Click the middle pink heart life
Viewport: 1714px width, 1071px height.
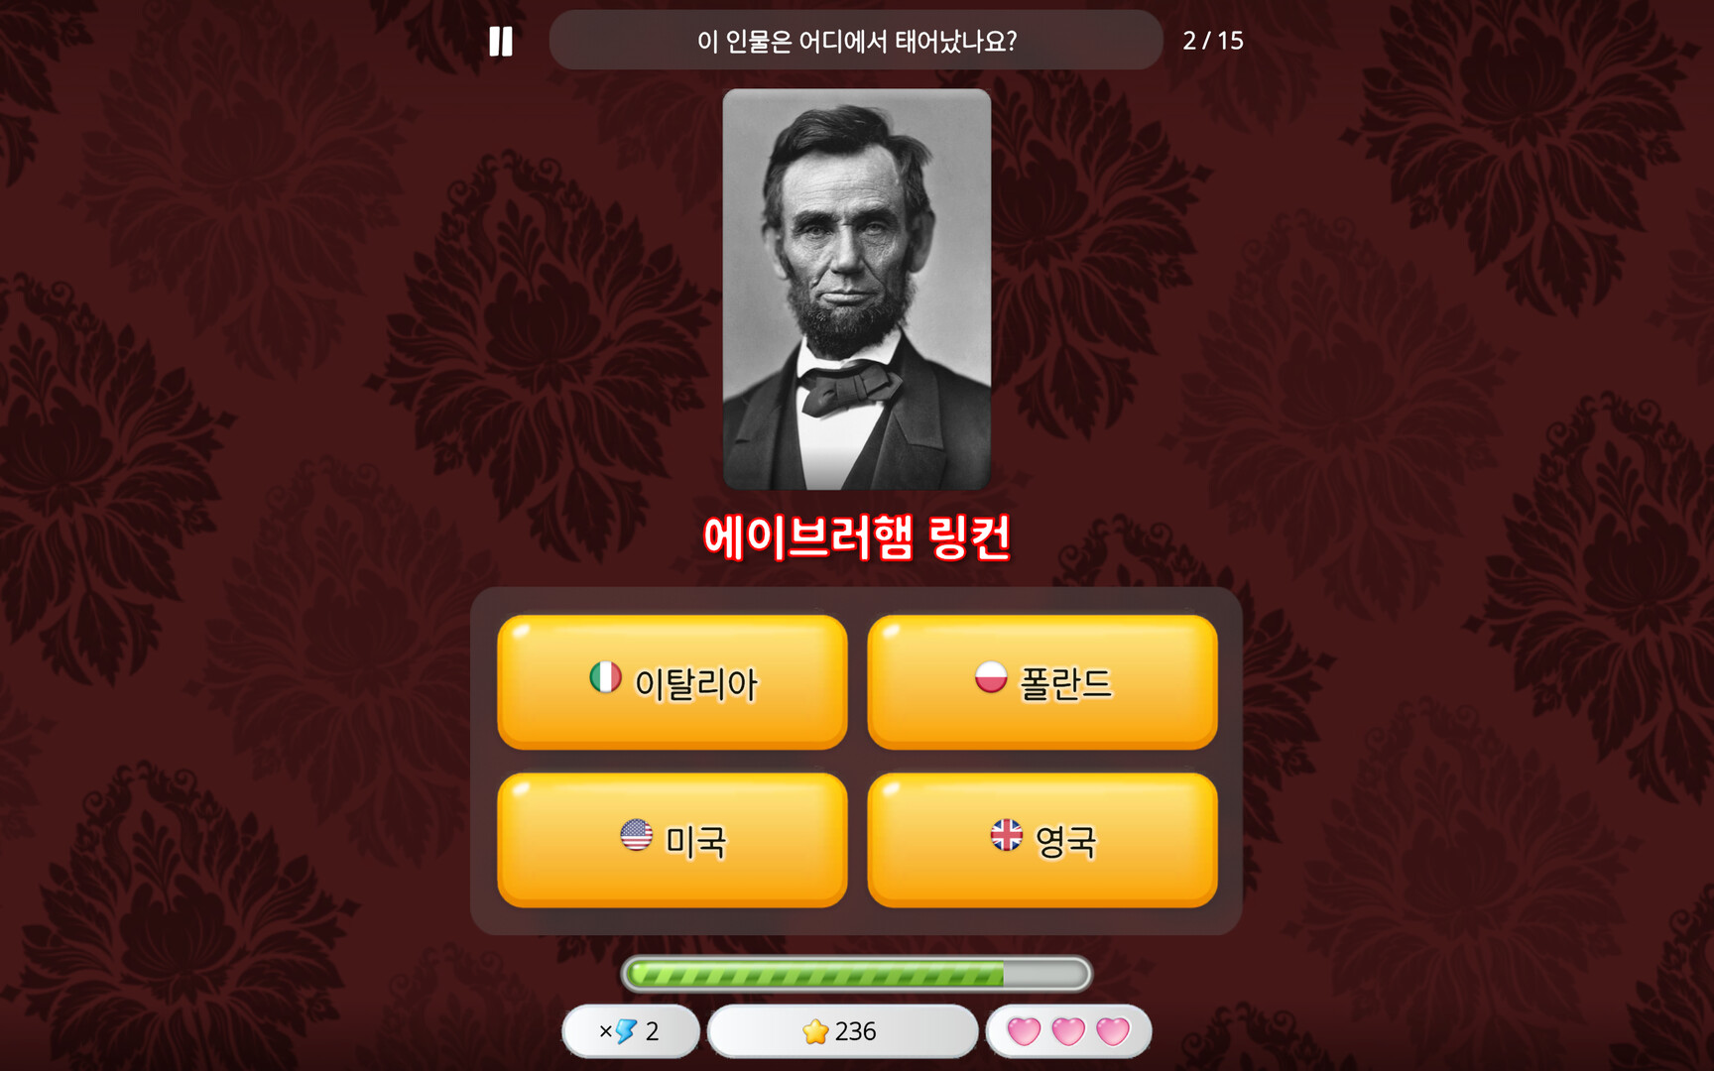click(1068, 1031)
